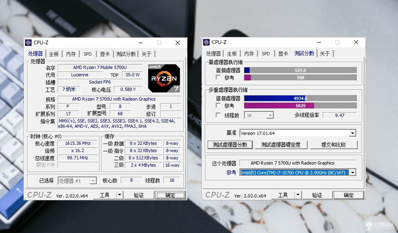Image resolution: width=398 pixels, height=233 pixels.
Task: Click single-thread reference bar showing 568
Action: point(300,77)
